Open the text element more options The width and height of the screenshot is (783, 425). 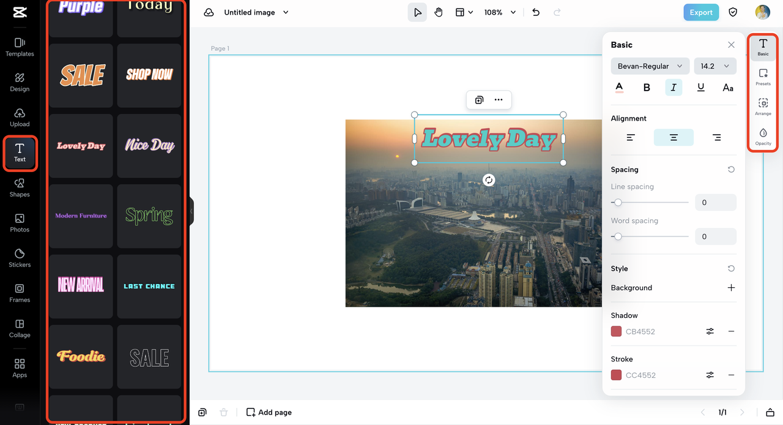point(499,100)
